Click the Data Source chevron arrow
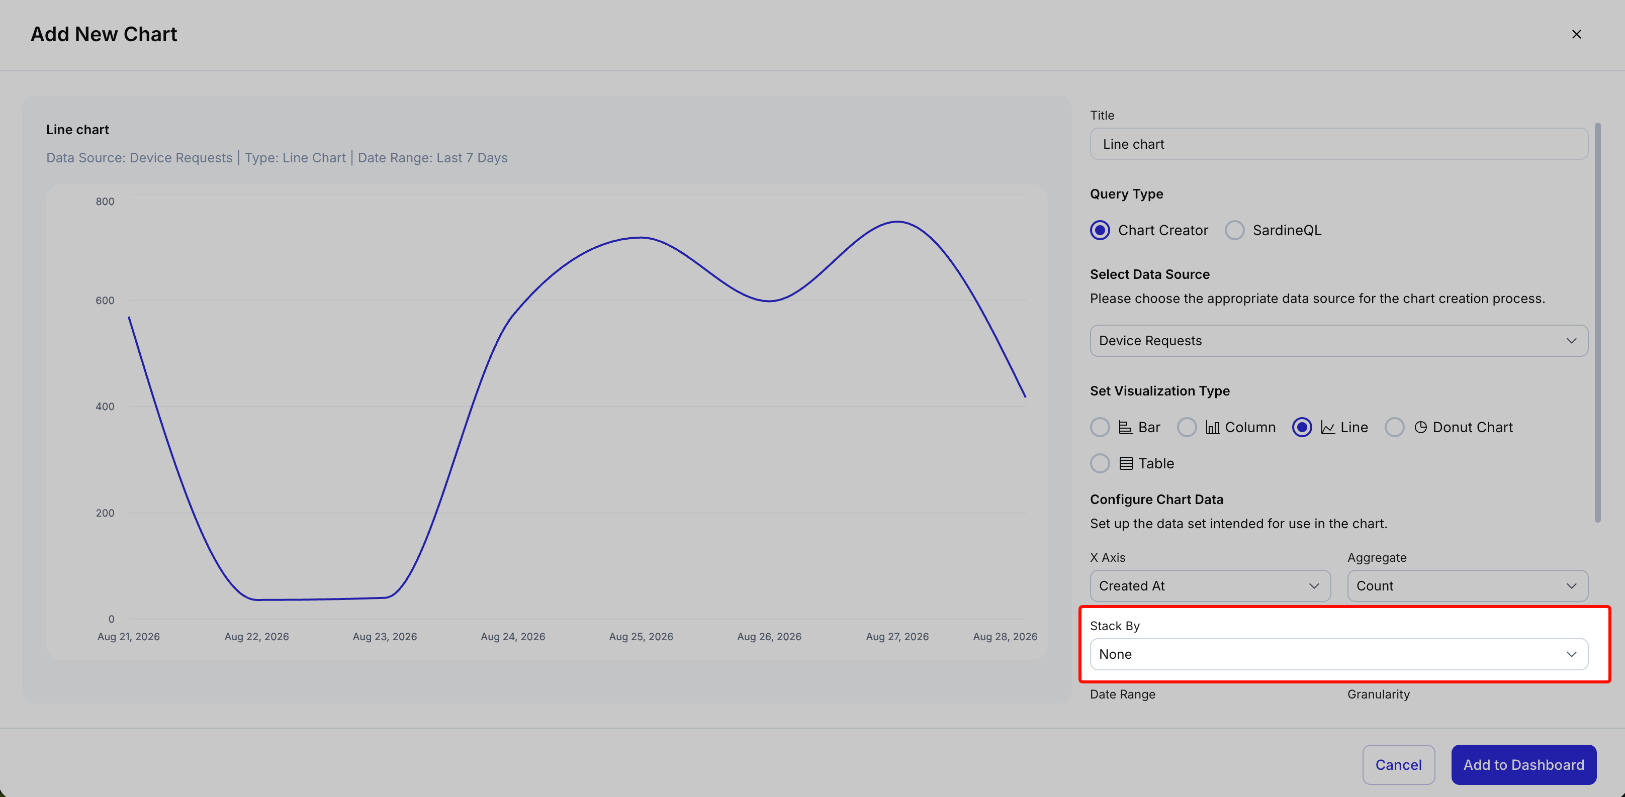 click(1571, 341)
